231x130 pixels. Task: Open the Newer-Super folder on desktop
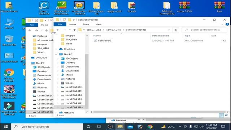coord(97,8)
